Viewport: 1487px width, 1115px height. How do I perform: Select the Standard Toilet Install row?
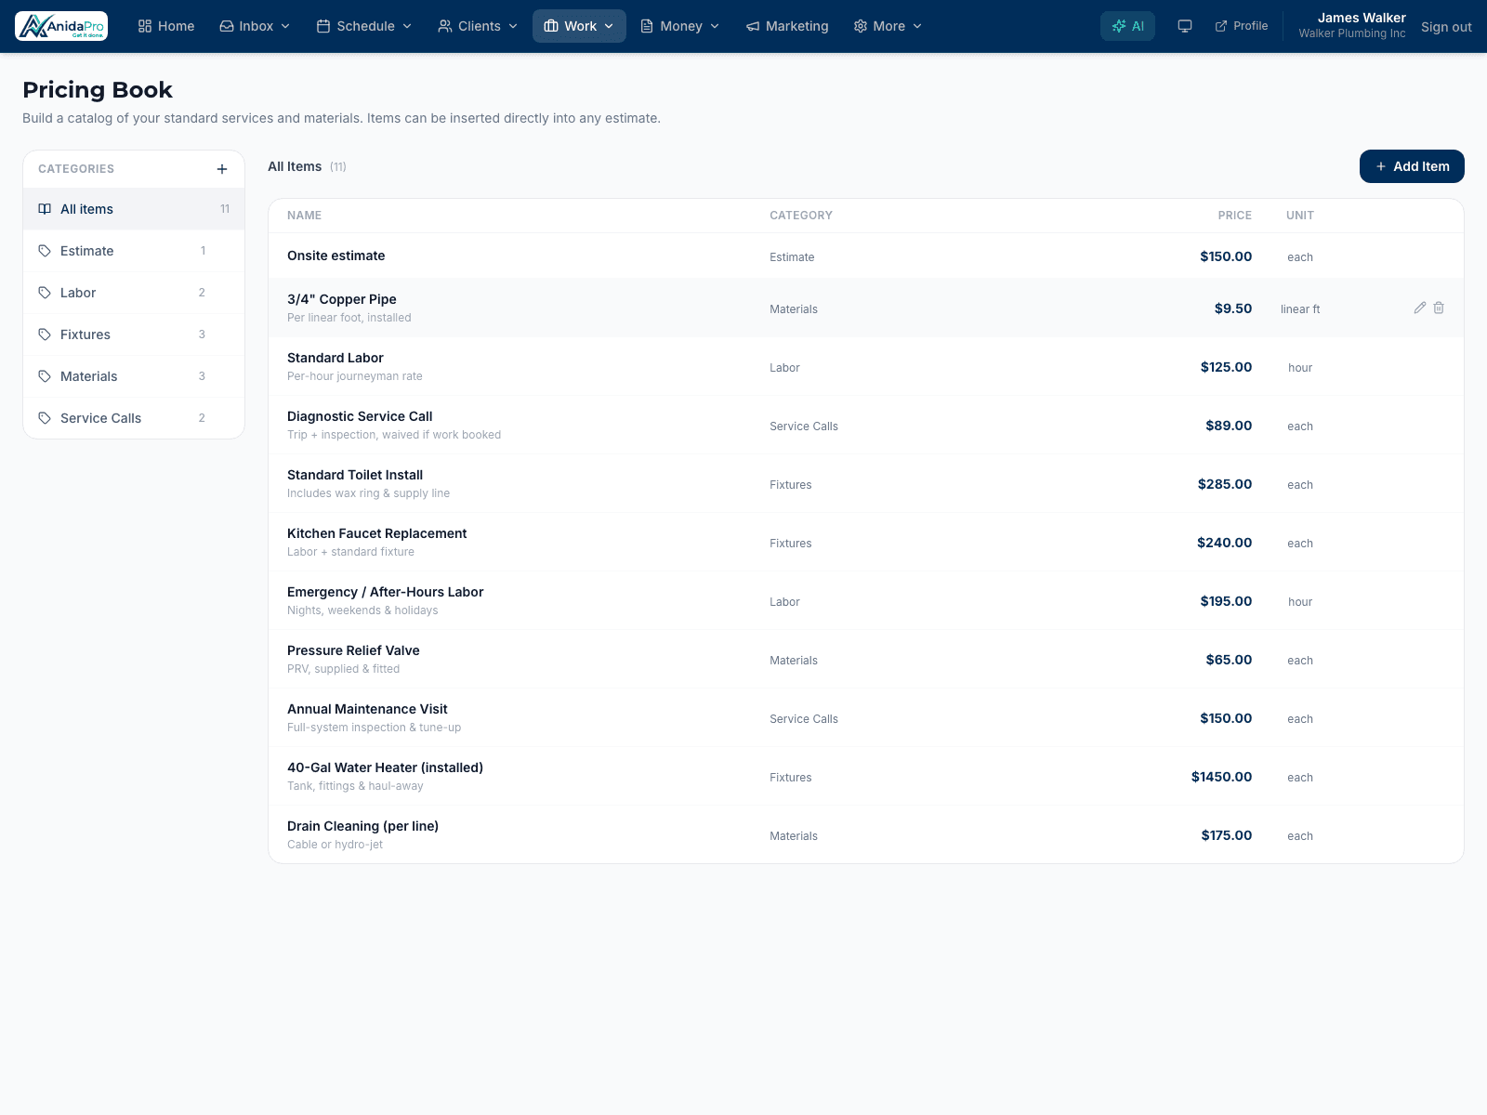(866, 484)
